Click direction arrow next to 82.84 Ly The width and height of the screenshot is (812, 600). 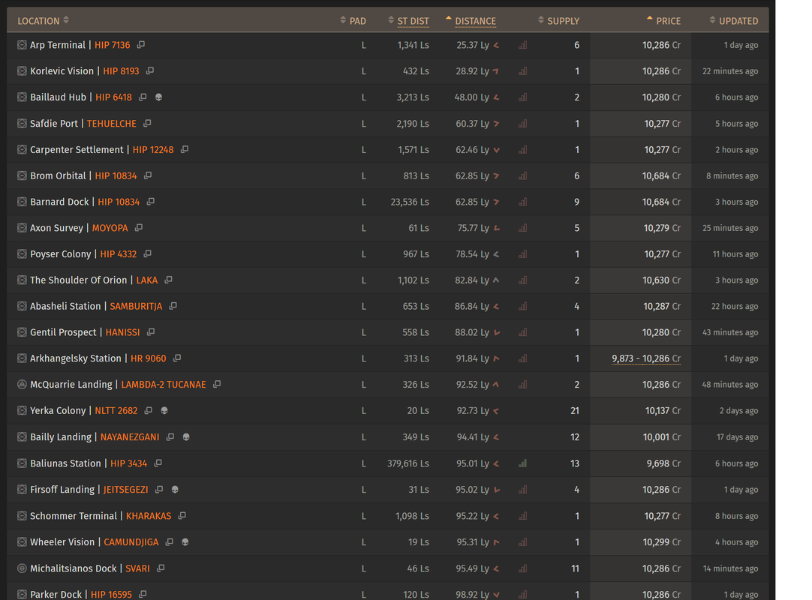(x=496, y=280)
